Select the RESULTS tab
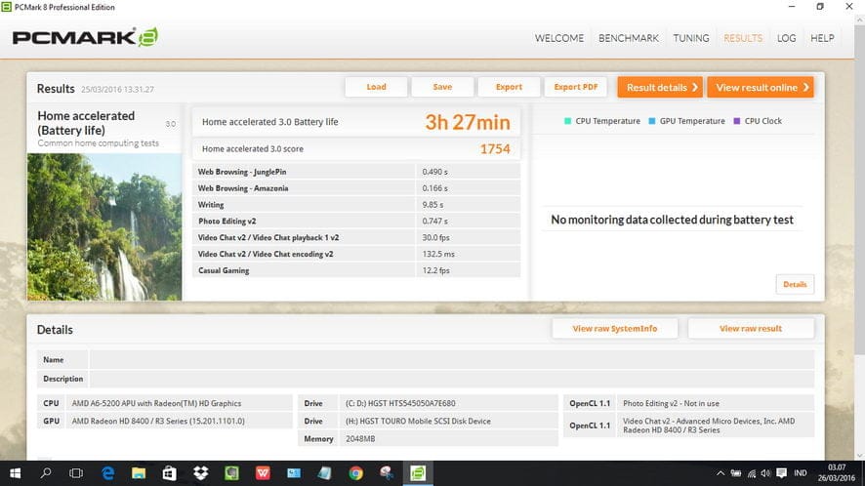 tap(743, 38)
